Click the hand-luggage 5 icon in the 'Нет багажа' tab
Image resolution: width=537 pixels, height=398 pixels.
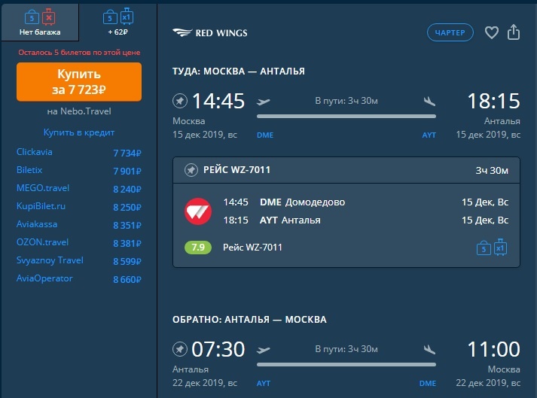(32, 17)
